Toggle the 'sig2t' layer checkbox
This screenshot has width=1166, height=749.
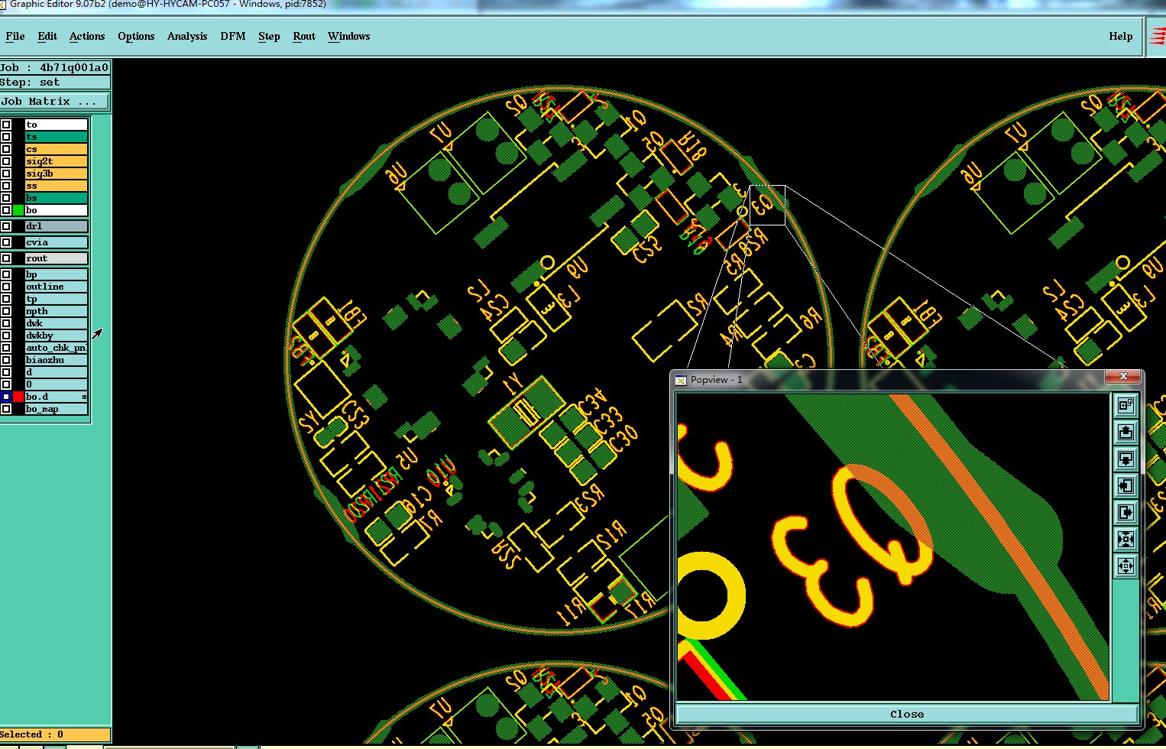[x=6, y=161]
